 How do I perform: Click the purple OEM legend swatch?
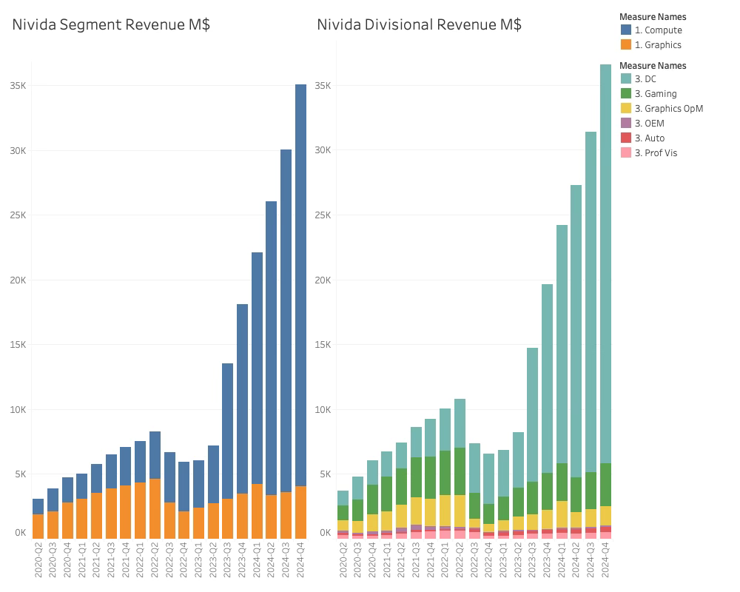[626, 123]
